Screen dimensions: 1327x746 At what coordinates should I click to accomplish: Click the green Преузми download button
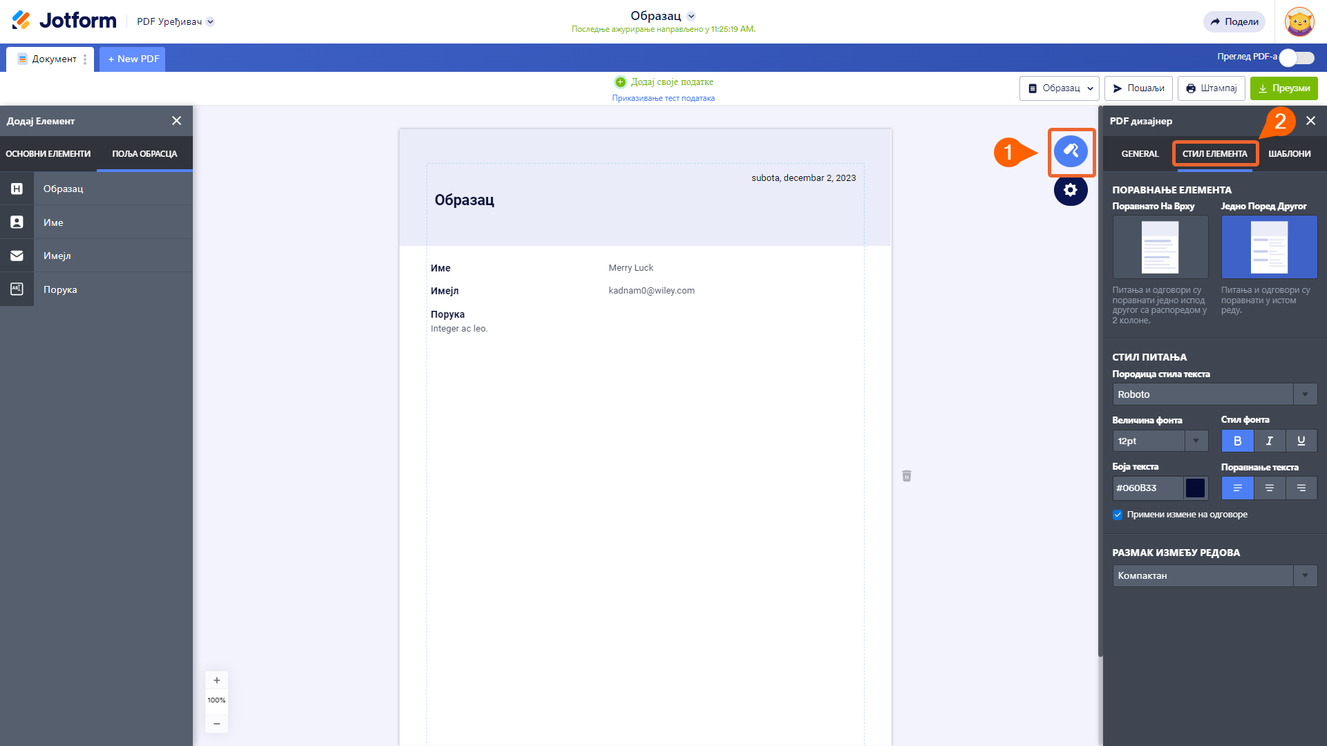pos(1283,88)
